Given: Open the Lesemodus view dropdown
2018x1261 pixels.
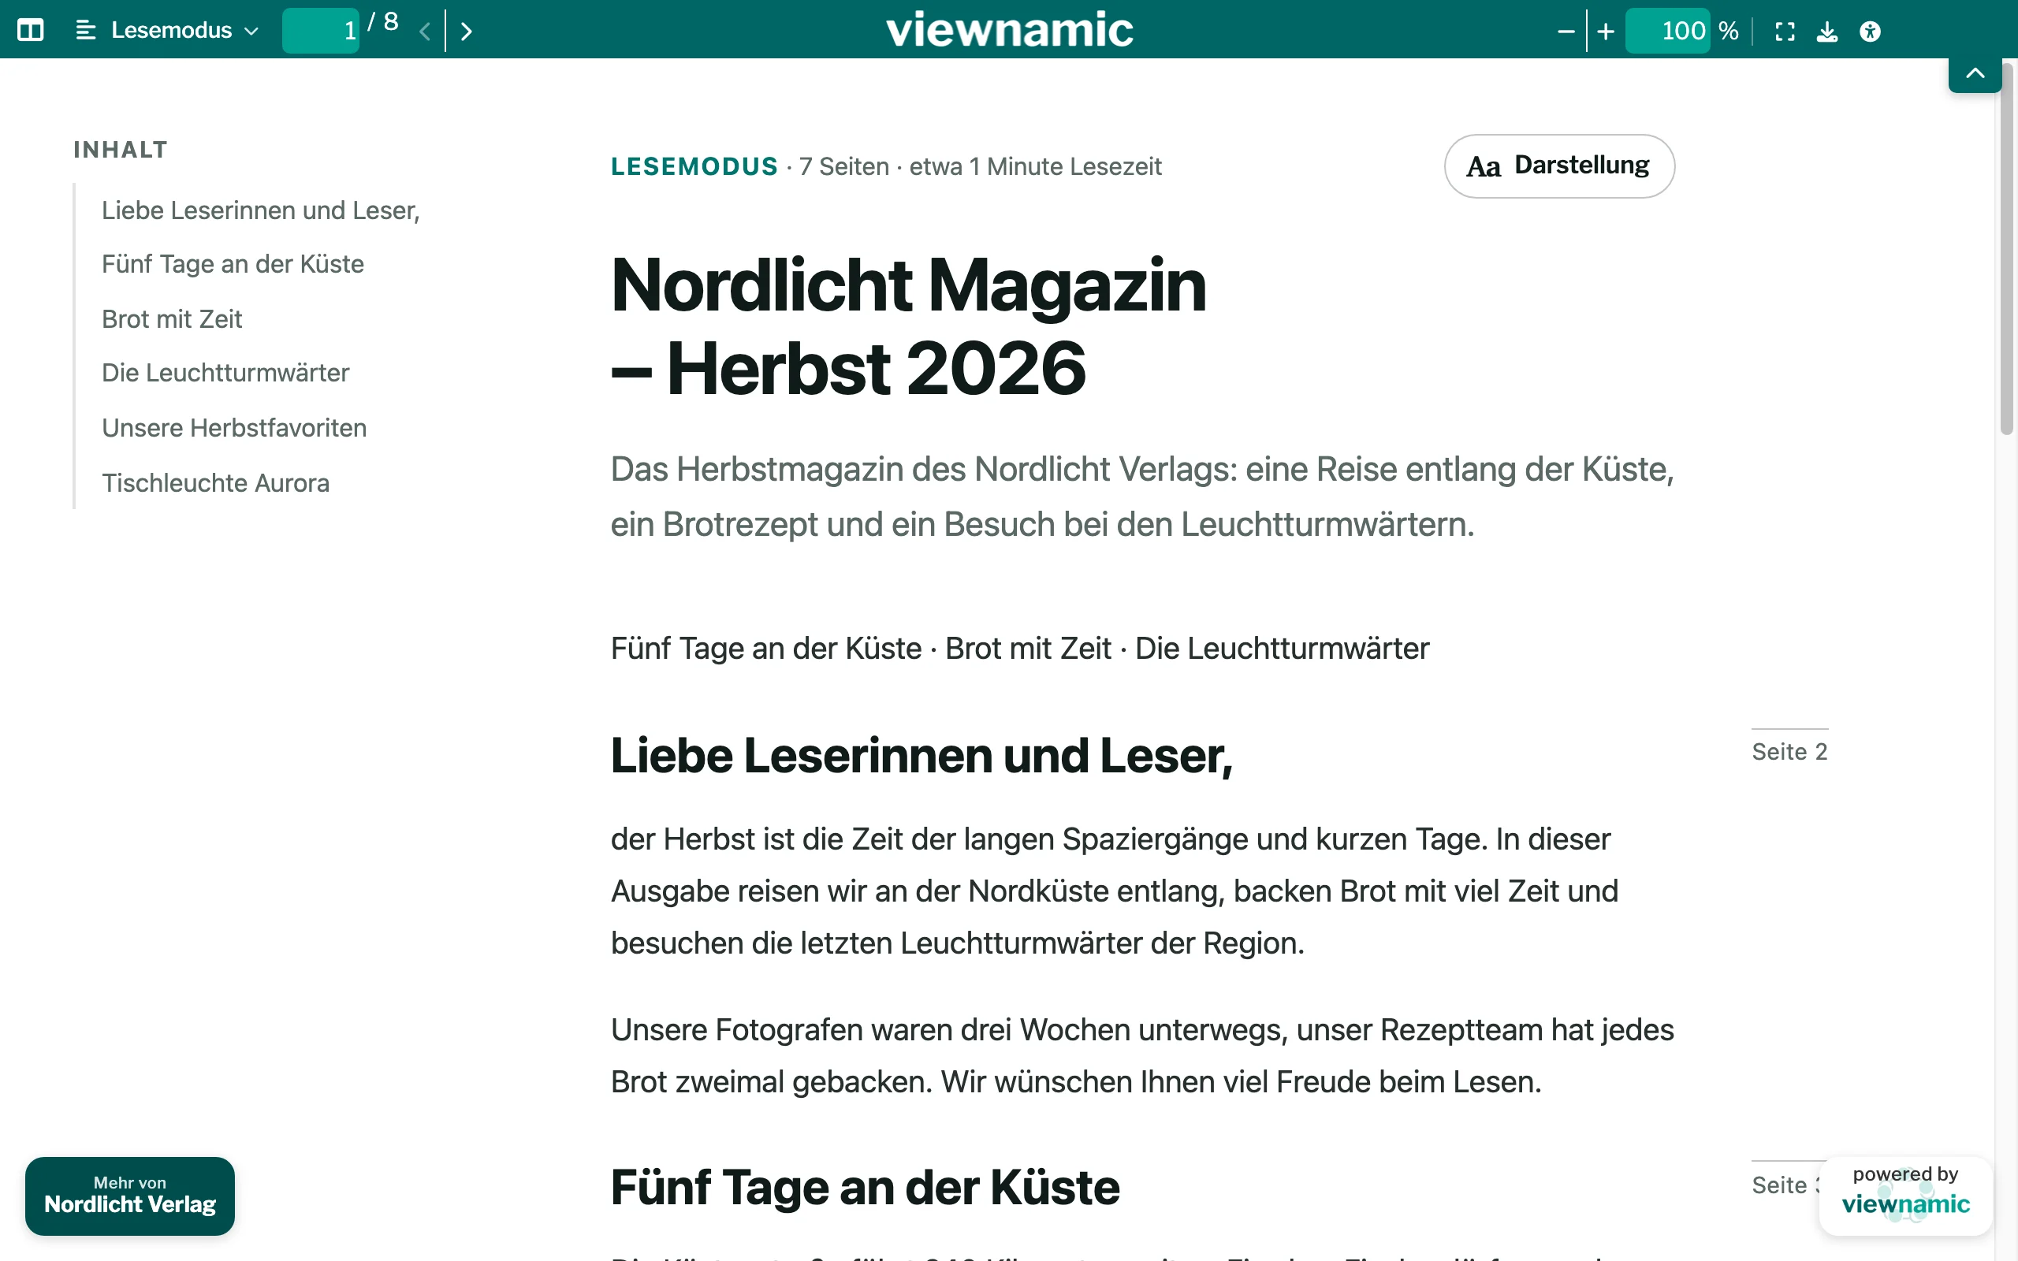Looking at the screenshot, I should click(167, 31).
